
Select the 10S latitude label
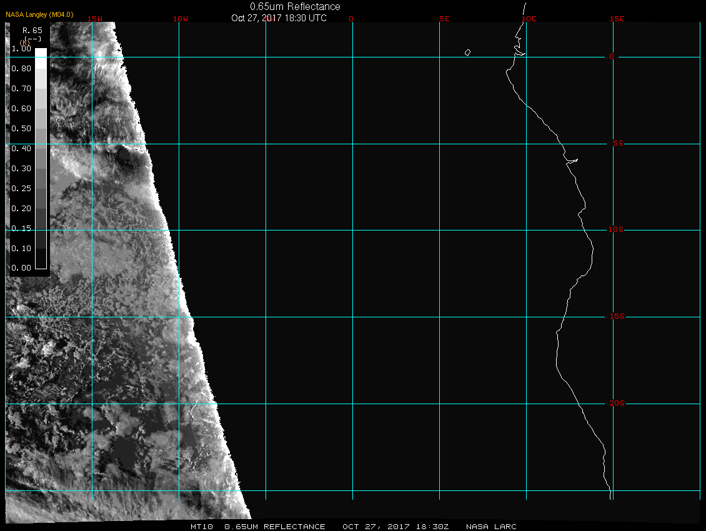(616, 230)
